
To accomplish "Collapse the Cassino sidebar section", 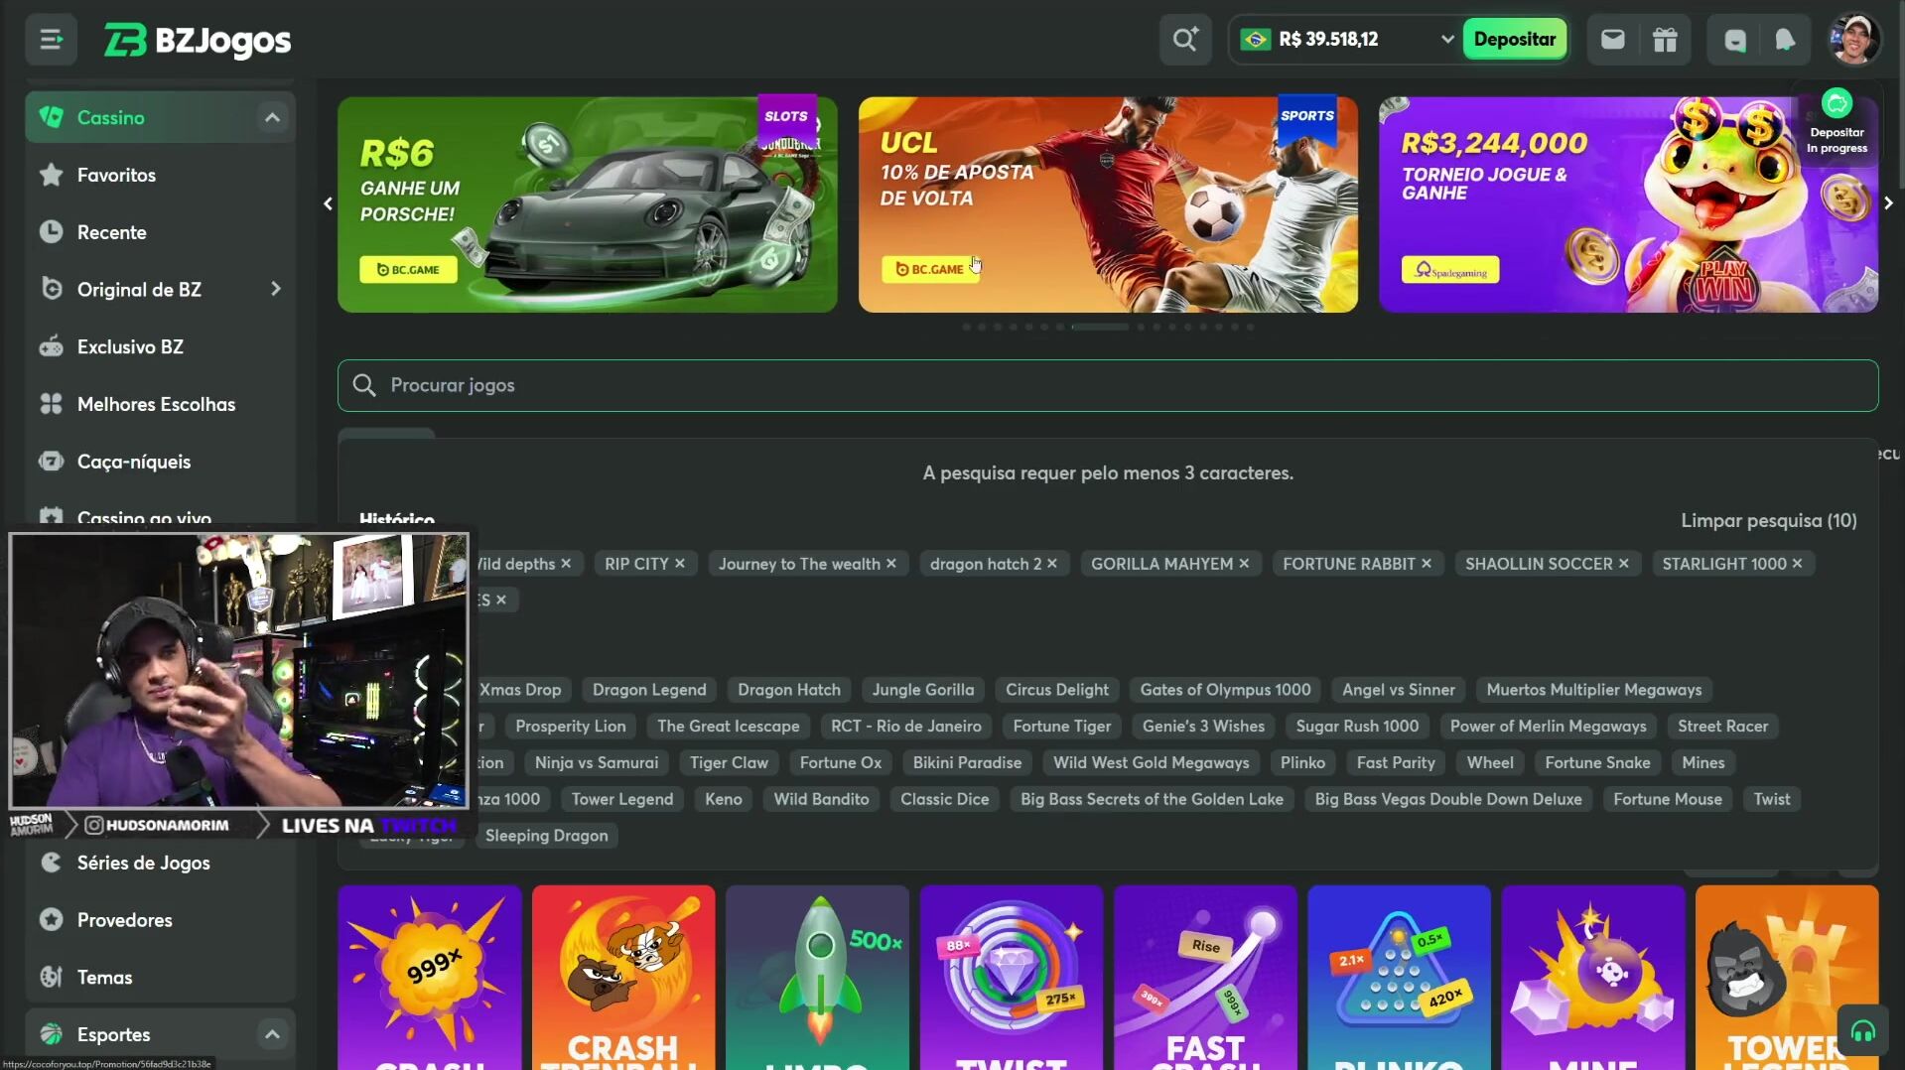I will [272, 118].
